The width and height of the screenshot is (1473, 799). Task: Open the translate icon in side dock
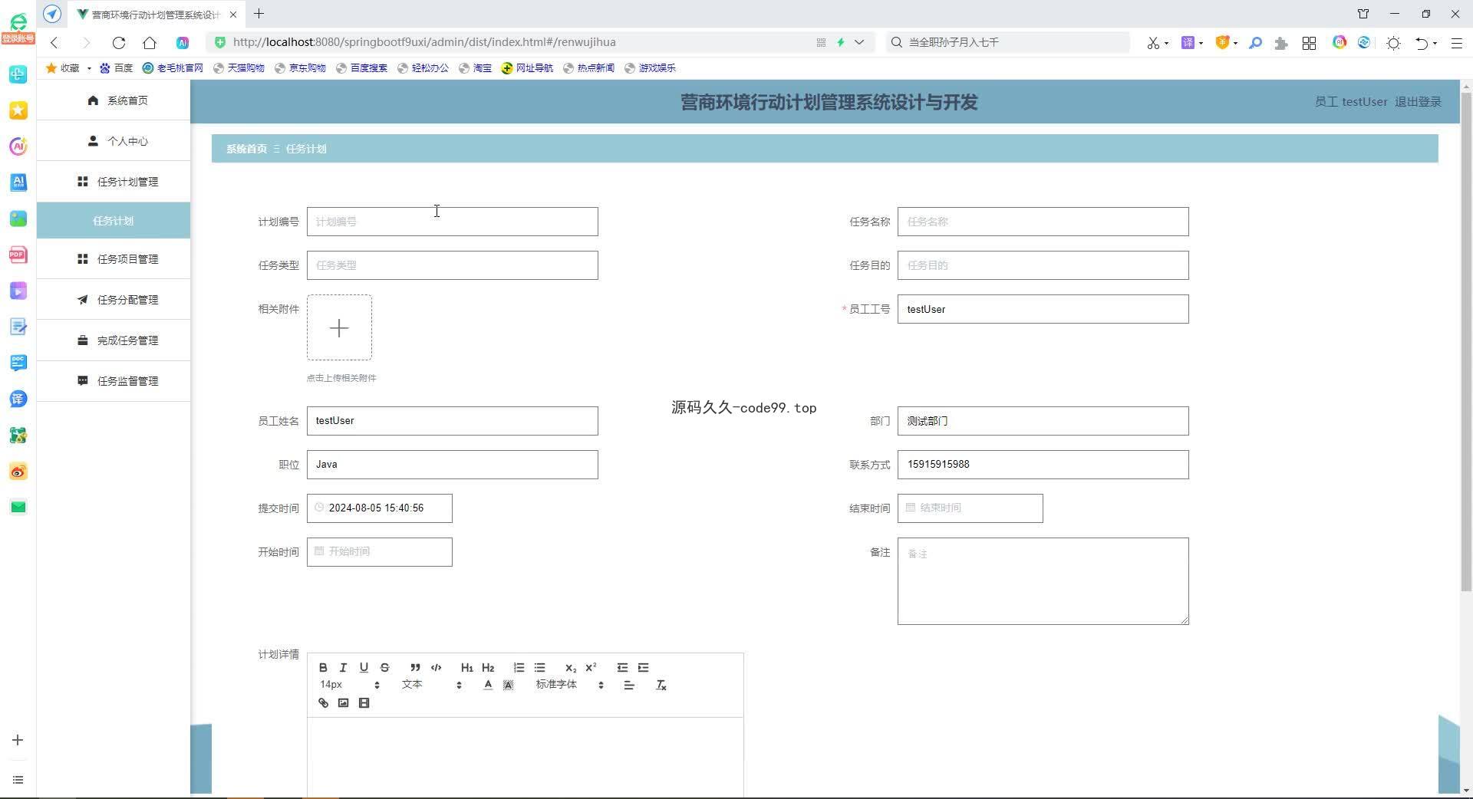point(18,399)
